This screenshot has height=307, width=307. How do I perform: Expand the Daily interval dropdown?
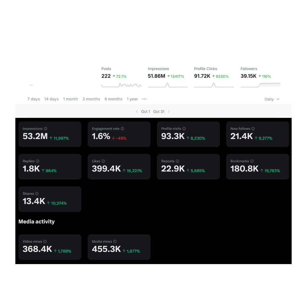pyautogui.click(x=272, y=99)
